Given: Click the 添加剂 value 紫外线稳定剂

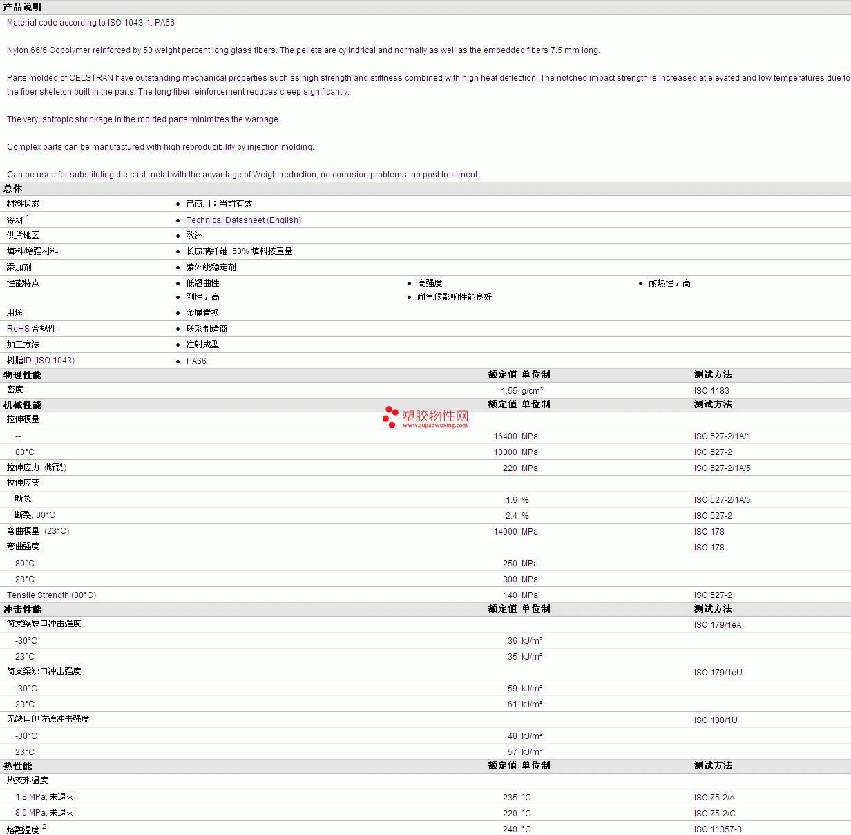Looking at the screenshot, I should coord(211,267).
